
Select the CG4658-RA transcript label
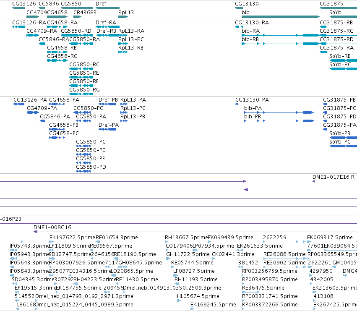pyautogui.click(x=62, y=23)
